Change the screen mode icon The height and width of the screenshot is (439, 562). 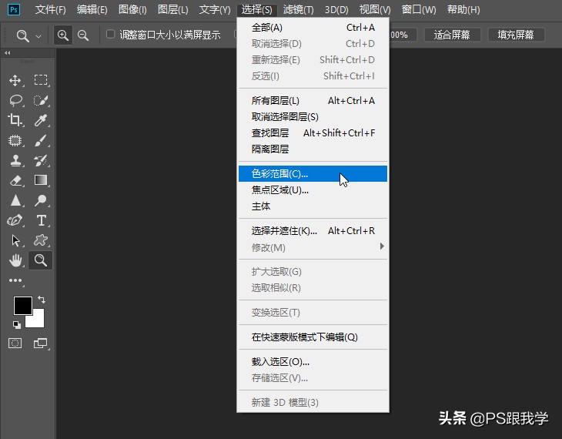point(40,343)
